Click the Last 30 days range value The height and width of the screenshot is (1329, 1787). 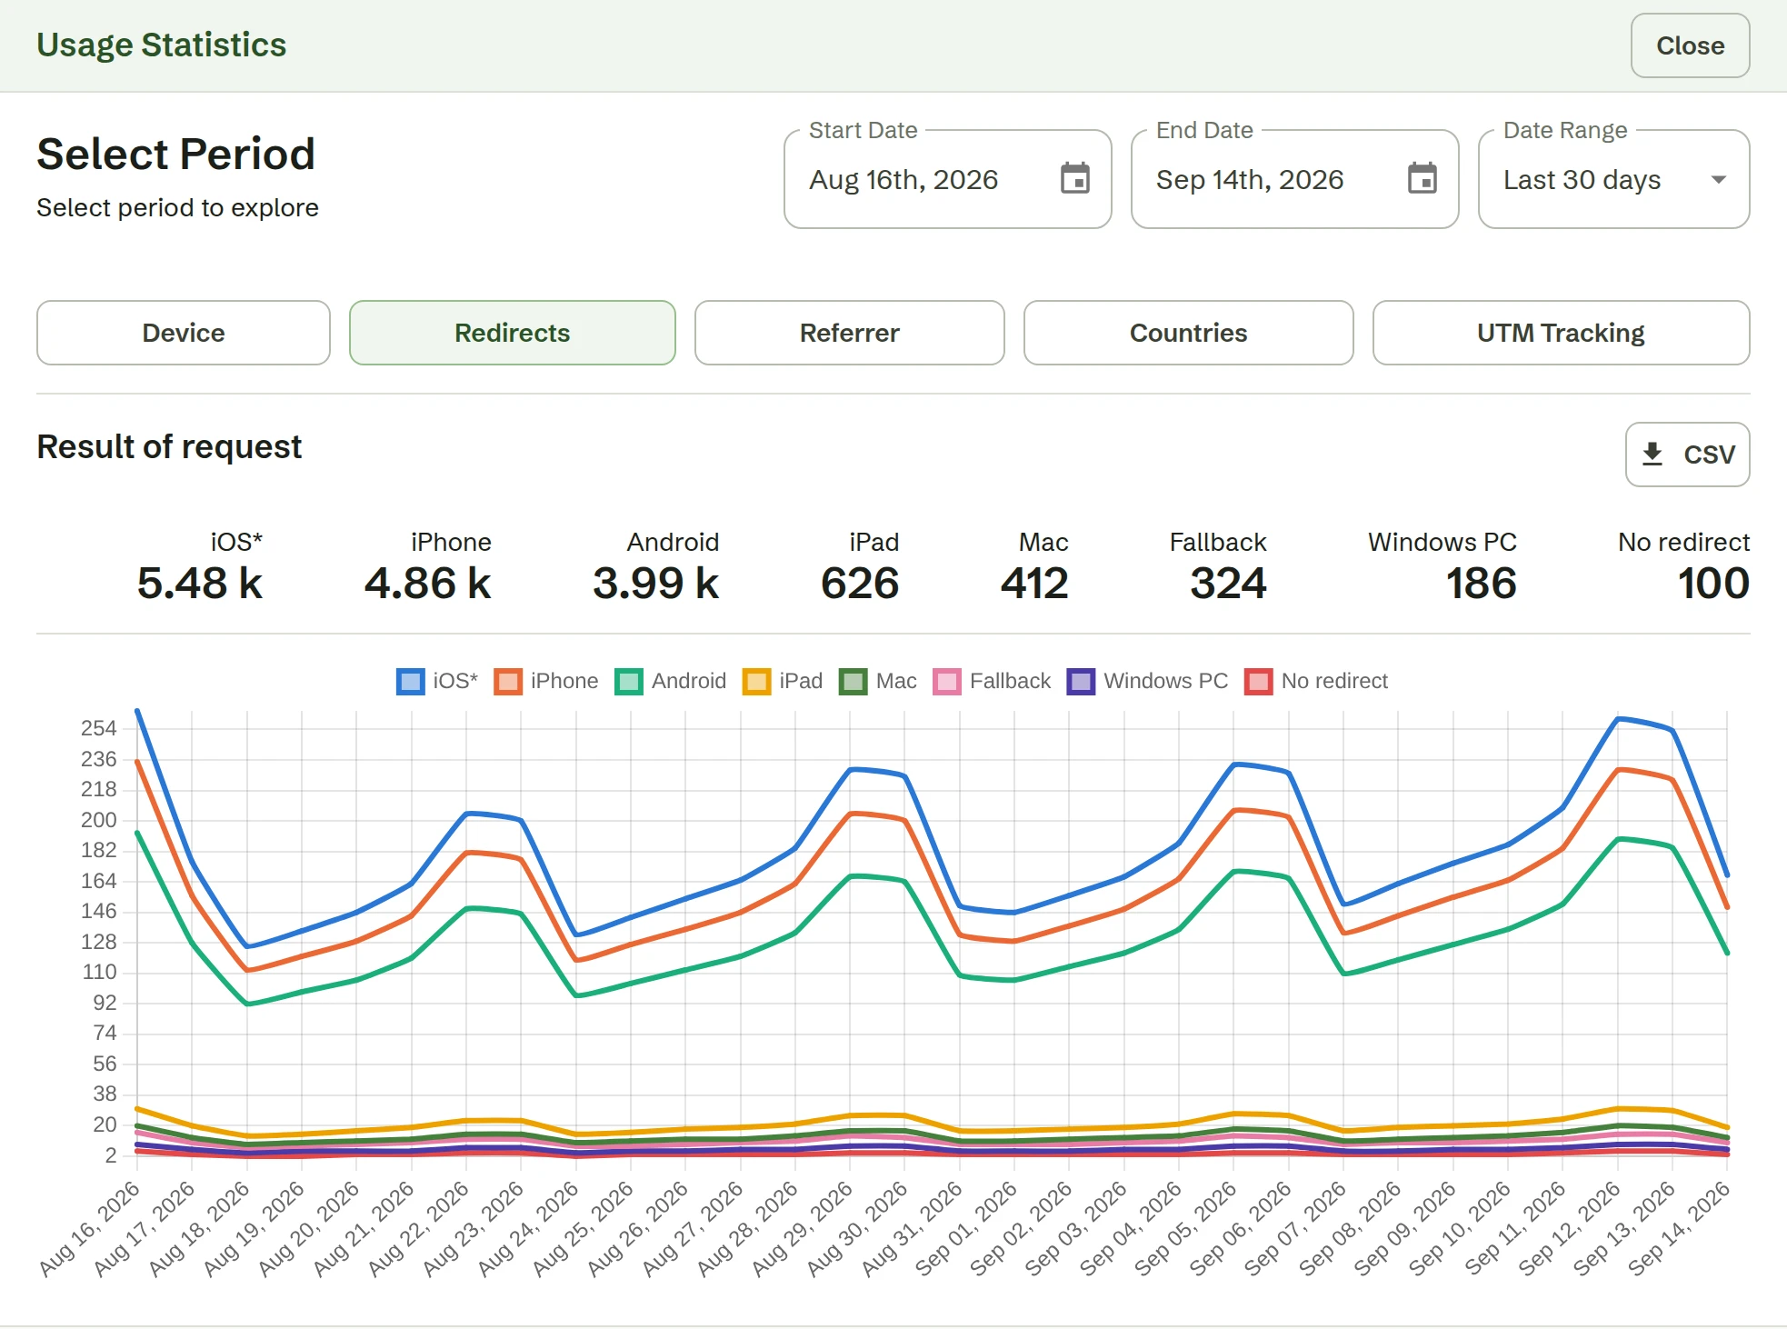point(1582,180)
